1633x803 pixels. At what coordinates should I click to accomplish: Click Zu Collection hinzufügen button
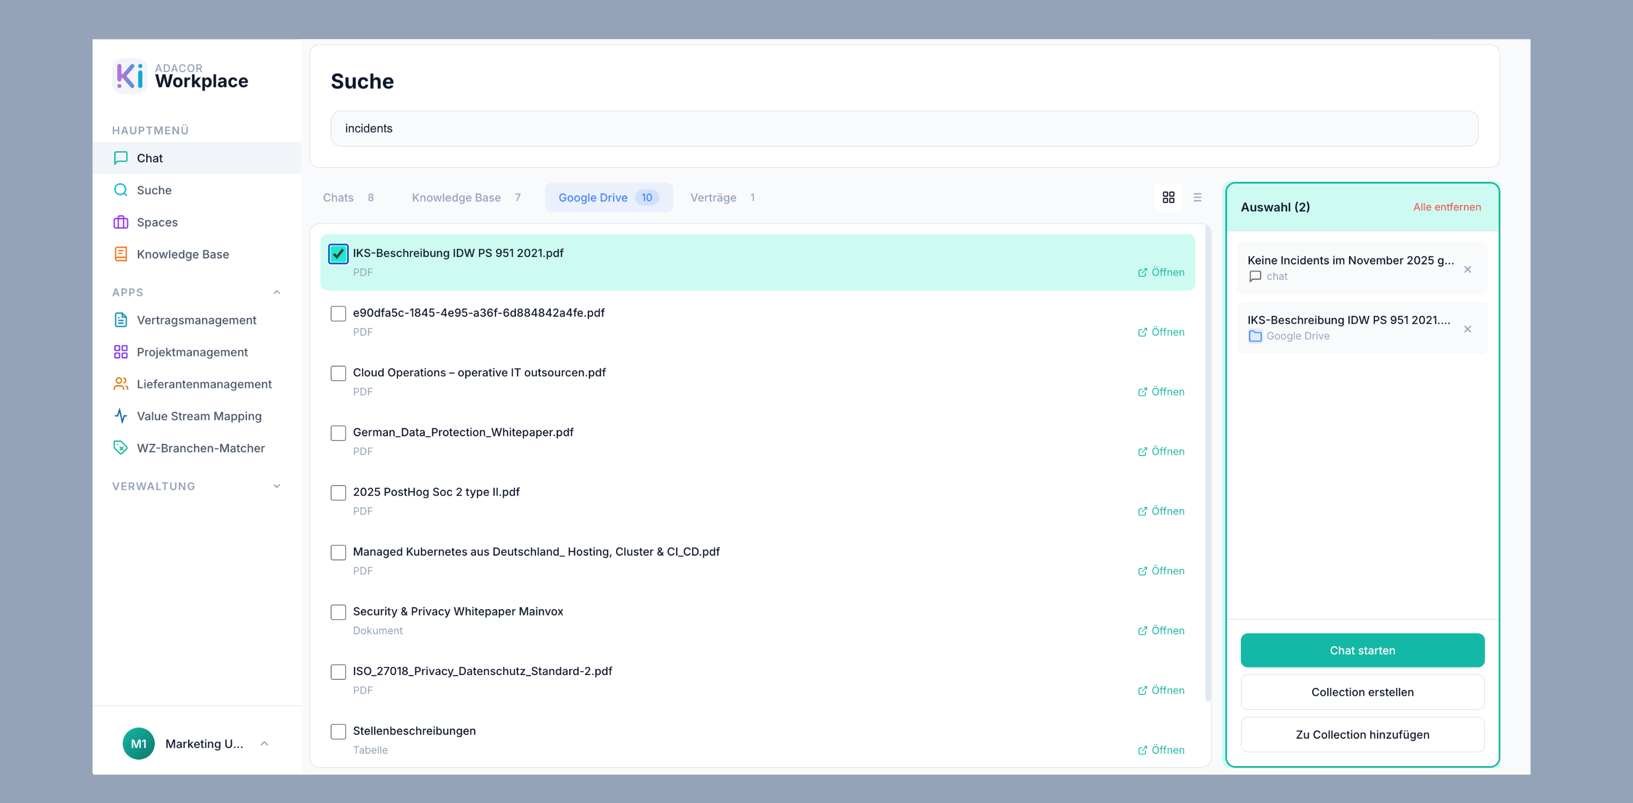[1362, 734]
